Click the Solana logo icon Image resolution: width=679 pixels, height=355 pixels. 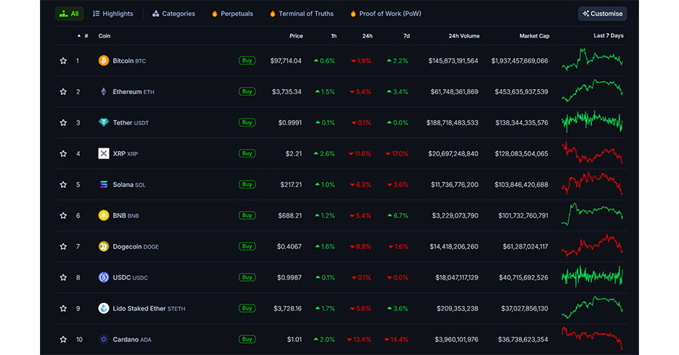tap(103, 185)
